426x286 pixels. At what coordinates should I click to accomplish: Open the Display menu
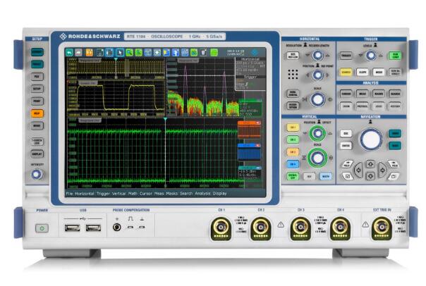221,192
